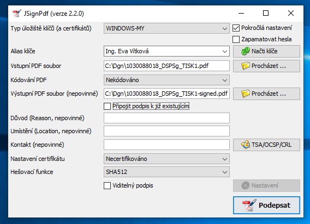The width and height of the screenshot is (310, 224).
Task: Click into the Důvod (Reason) field
Action: click(x=166, y=118)
